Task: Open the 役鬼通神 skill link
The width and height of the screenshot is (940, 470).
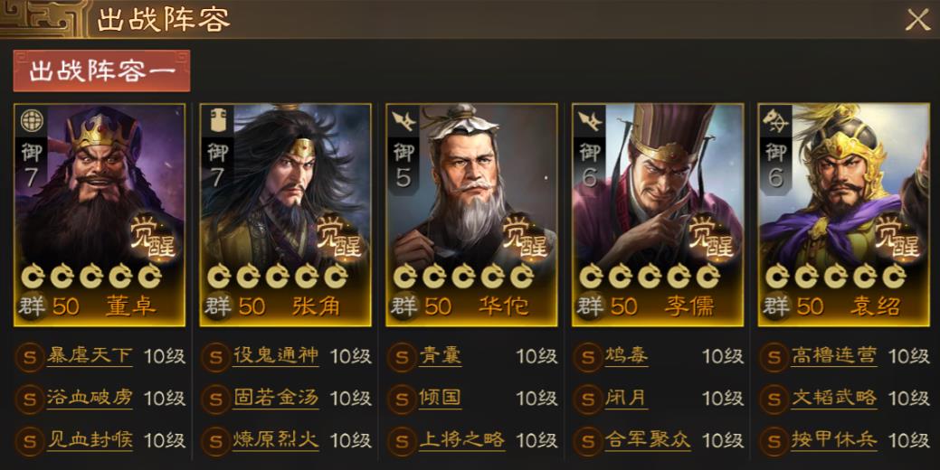Action: (276, 355)
